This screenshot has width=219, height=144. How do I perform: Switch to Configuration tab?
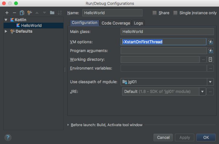84,23
